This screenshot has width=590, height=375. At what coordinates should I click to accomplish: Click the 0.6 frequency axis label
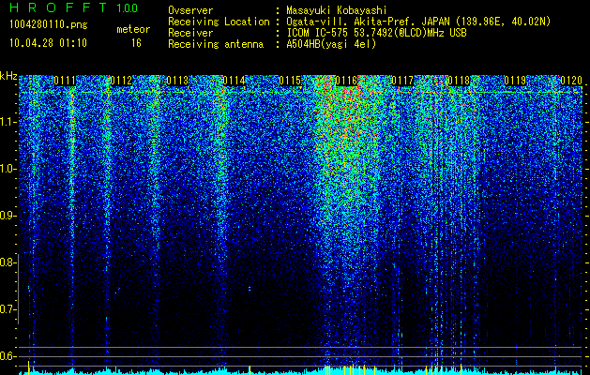point(7,356)
